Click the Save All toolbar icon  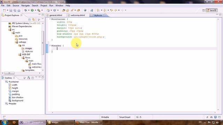click(x=15, y=10)
